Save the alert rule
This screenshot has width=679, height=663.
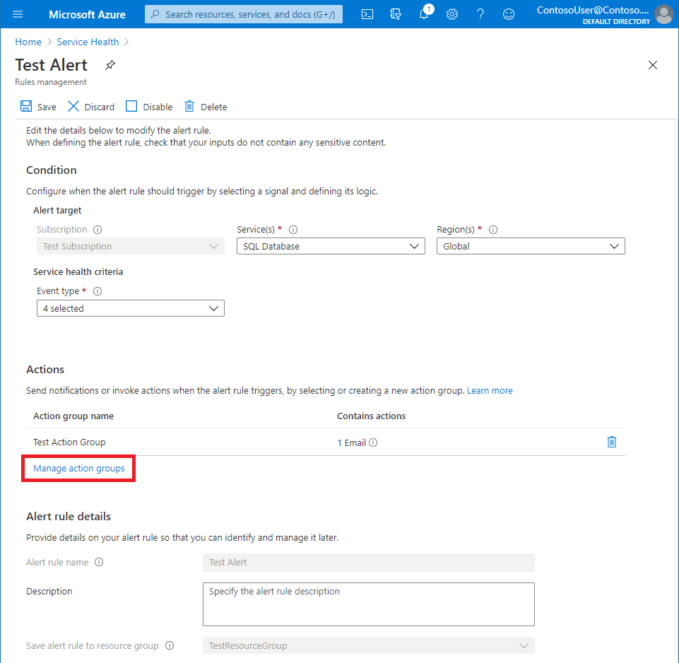(x=38, y=106)
